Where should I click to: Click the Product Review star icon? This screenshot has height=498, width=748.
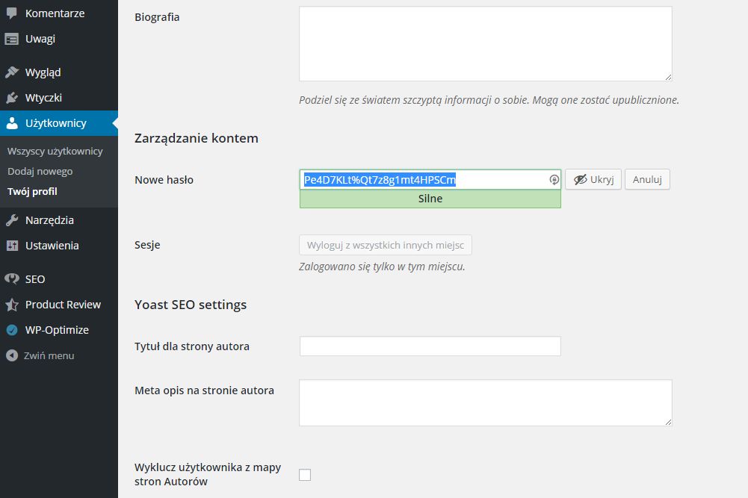tap(11, 305)
